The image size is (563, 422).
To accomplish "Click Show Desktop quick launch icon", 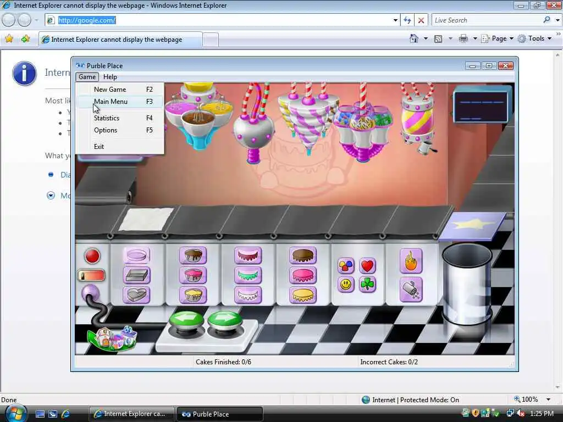I will click(x=40, y=414).
